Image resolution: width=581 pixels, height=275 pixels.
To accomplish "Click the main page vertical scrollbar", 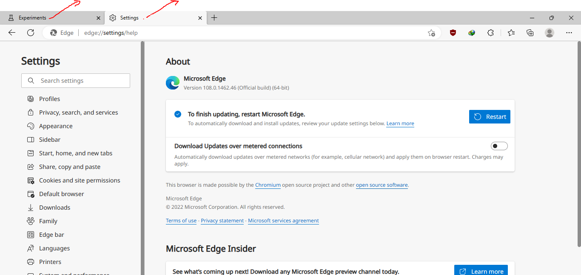I will pyautogui.click(x=579, y=143).
